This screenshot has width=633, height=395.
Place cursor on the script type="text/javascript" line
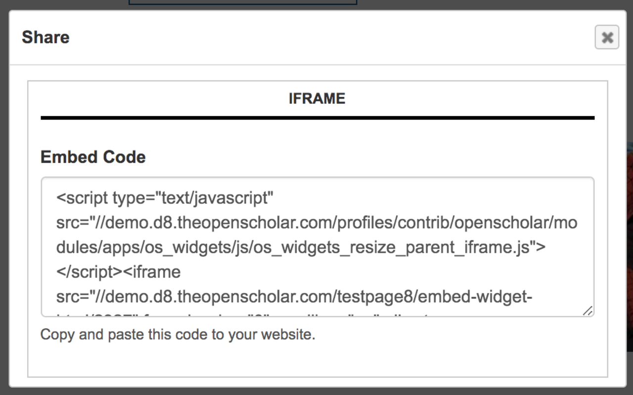click(165, 198)
